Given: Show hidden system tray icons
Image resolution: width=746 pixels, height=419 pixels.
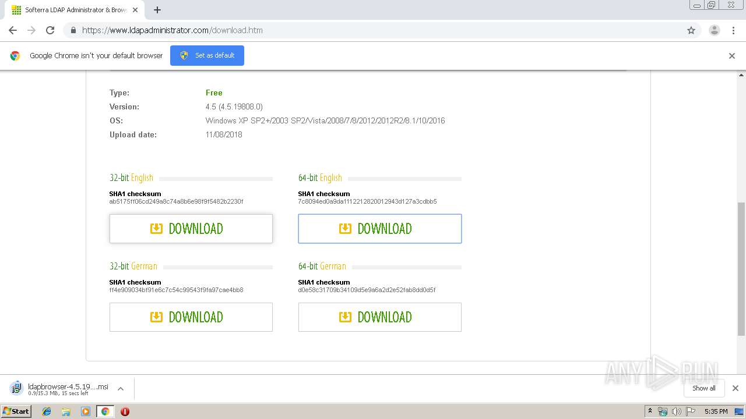Looking at the screenshot, I should [650, 411].
